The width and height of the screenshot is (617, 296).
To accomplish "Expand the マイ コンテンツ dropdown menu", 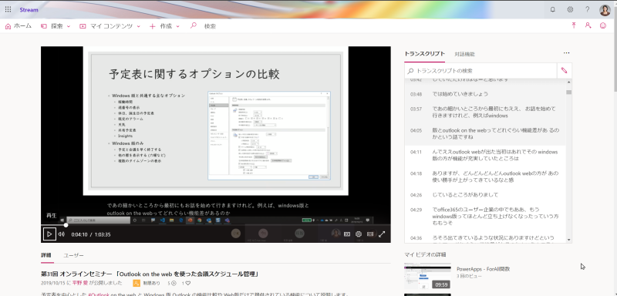I will tap(110, 26).
